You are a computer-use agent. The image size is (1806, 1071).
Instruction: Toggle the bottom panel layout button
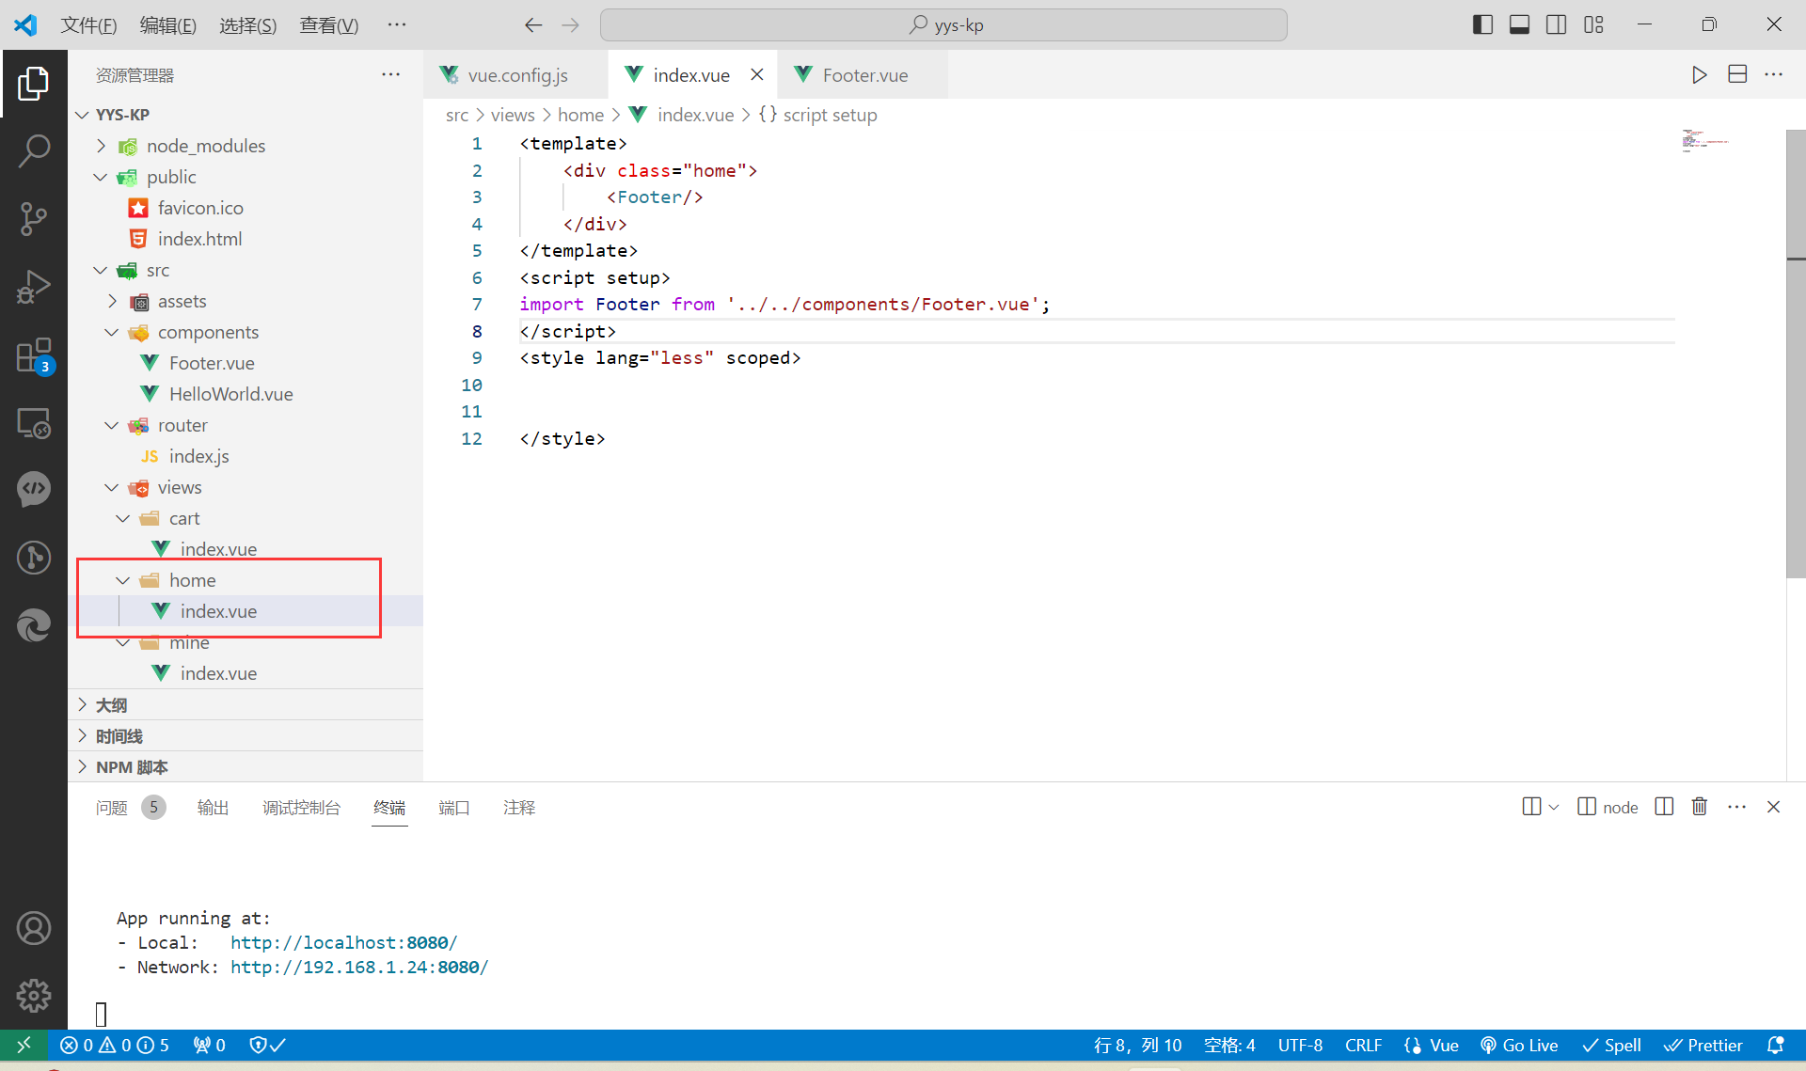click(1519, 25)
